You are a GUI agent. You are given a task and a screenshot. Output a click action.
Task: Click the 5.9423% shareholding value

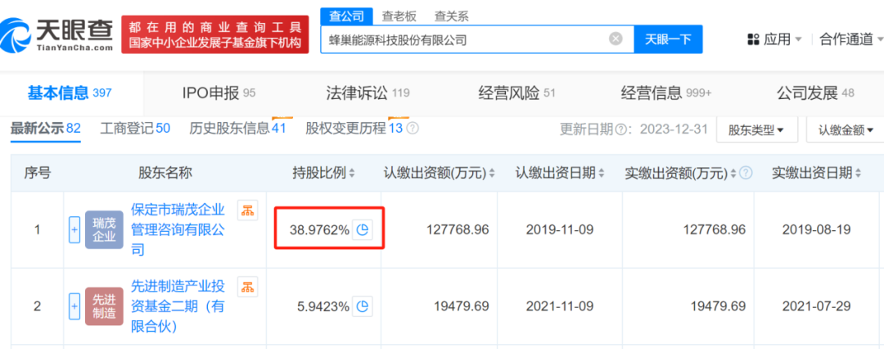(323, 306)
